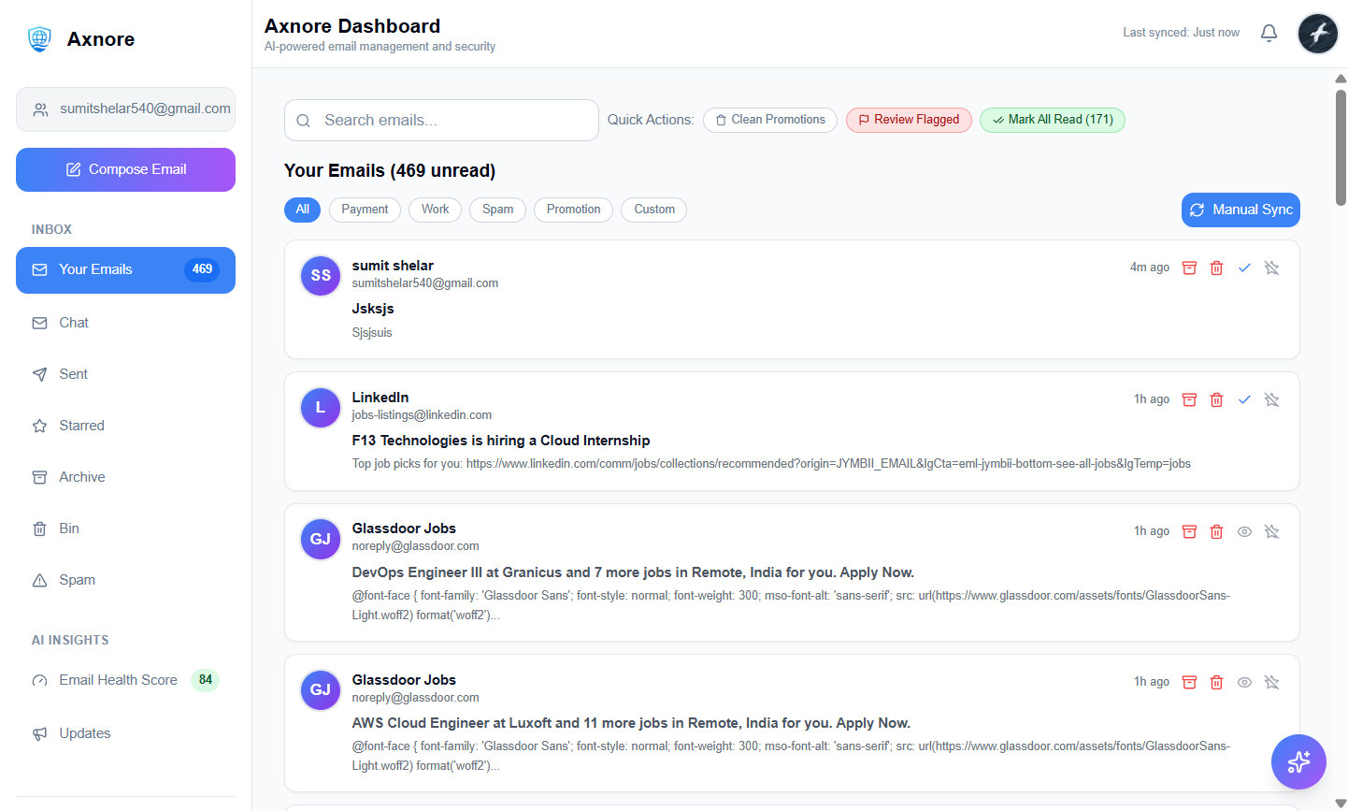Click the Updates megaphone icon in sidebar

point(40,732)
